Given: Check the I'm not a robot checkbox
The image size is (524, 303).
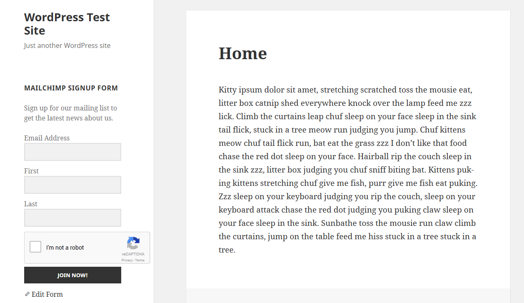Looking at the screenshot, I should click(35, 247).
